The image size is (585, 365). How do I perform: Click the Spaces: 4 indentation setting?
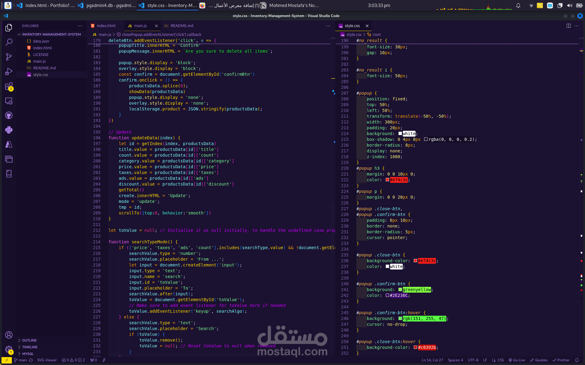455,360
